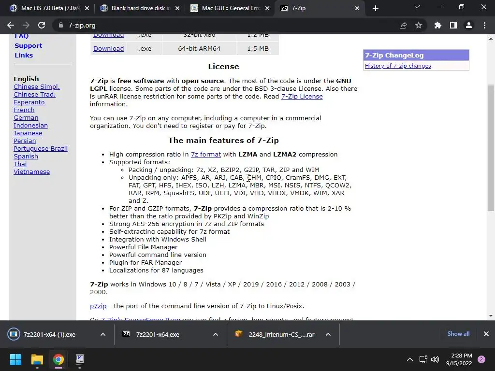
Task: Open the FAQ sidebar link
Action: (x=21, y=37)
